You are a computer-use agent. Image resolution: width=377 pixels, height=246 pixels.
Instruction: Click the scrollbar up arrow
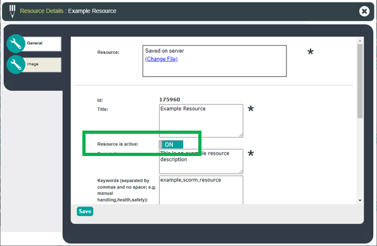pyautogui.click(x=360, y=41)
